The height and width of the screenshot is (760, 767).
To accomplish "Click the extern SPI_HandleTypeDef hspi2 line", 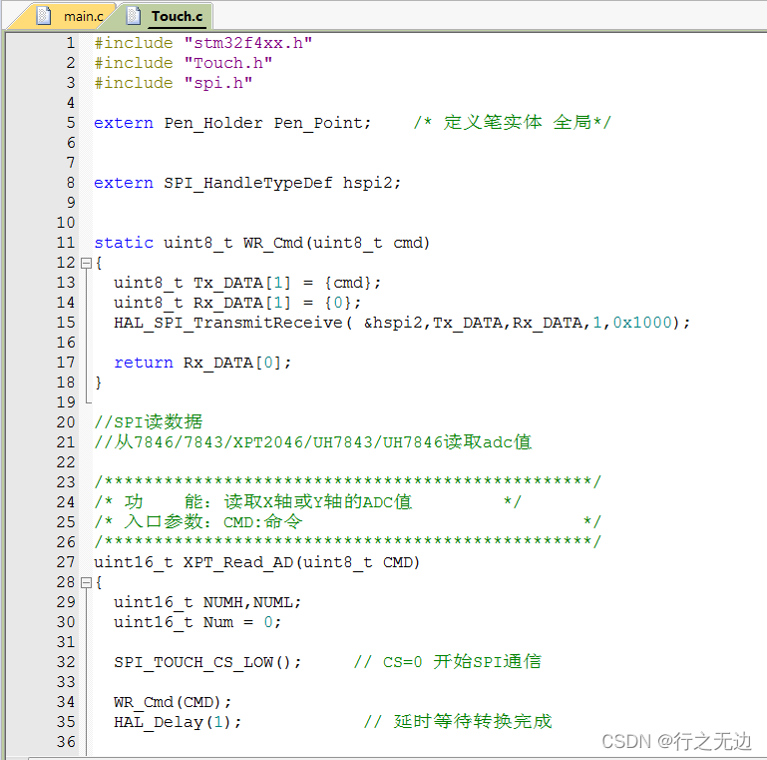I will tap(247, 183).
